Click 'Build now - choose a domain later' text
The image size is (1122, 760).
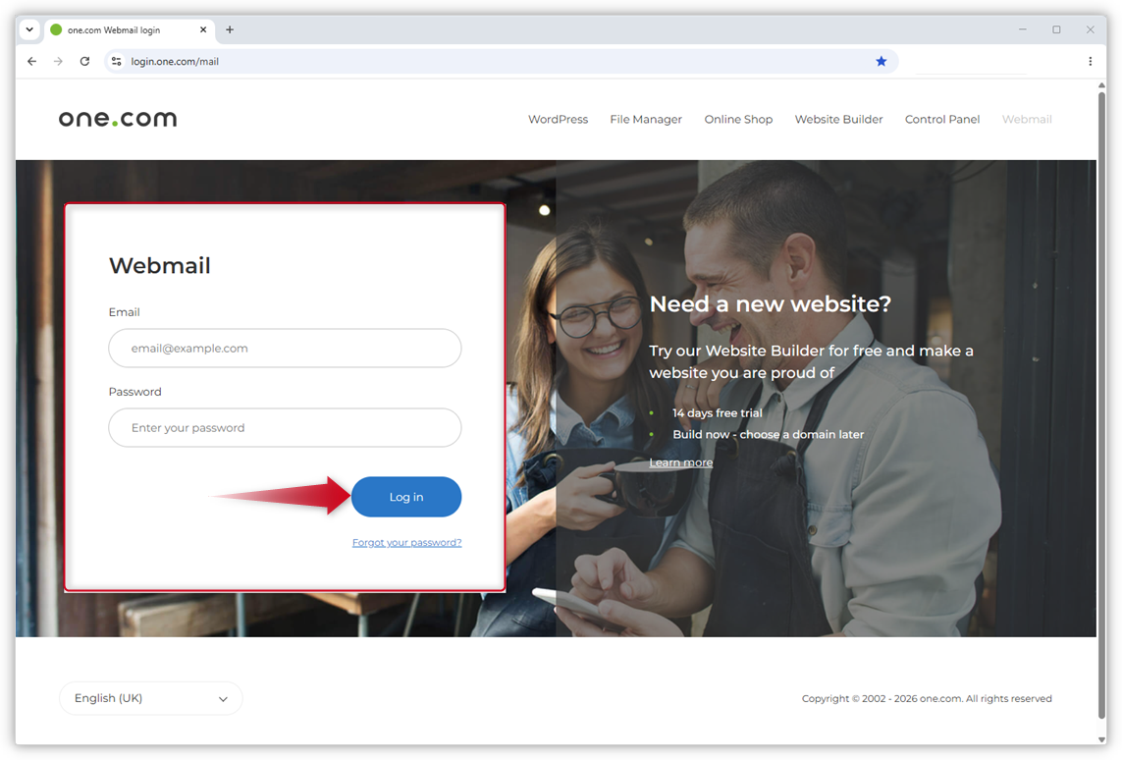coord(768,434)
